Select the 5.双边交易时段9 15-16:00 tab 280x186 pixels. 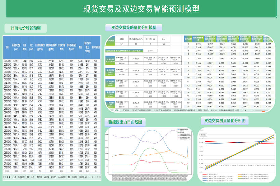tap(207, 111)
